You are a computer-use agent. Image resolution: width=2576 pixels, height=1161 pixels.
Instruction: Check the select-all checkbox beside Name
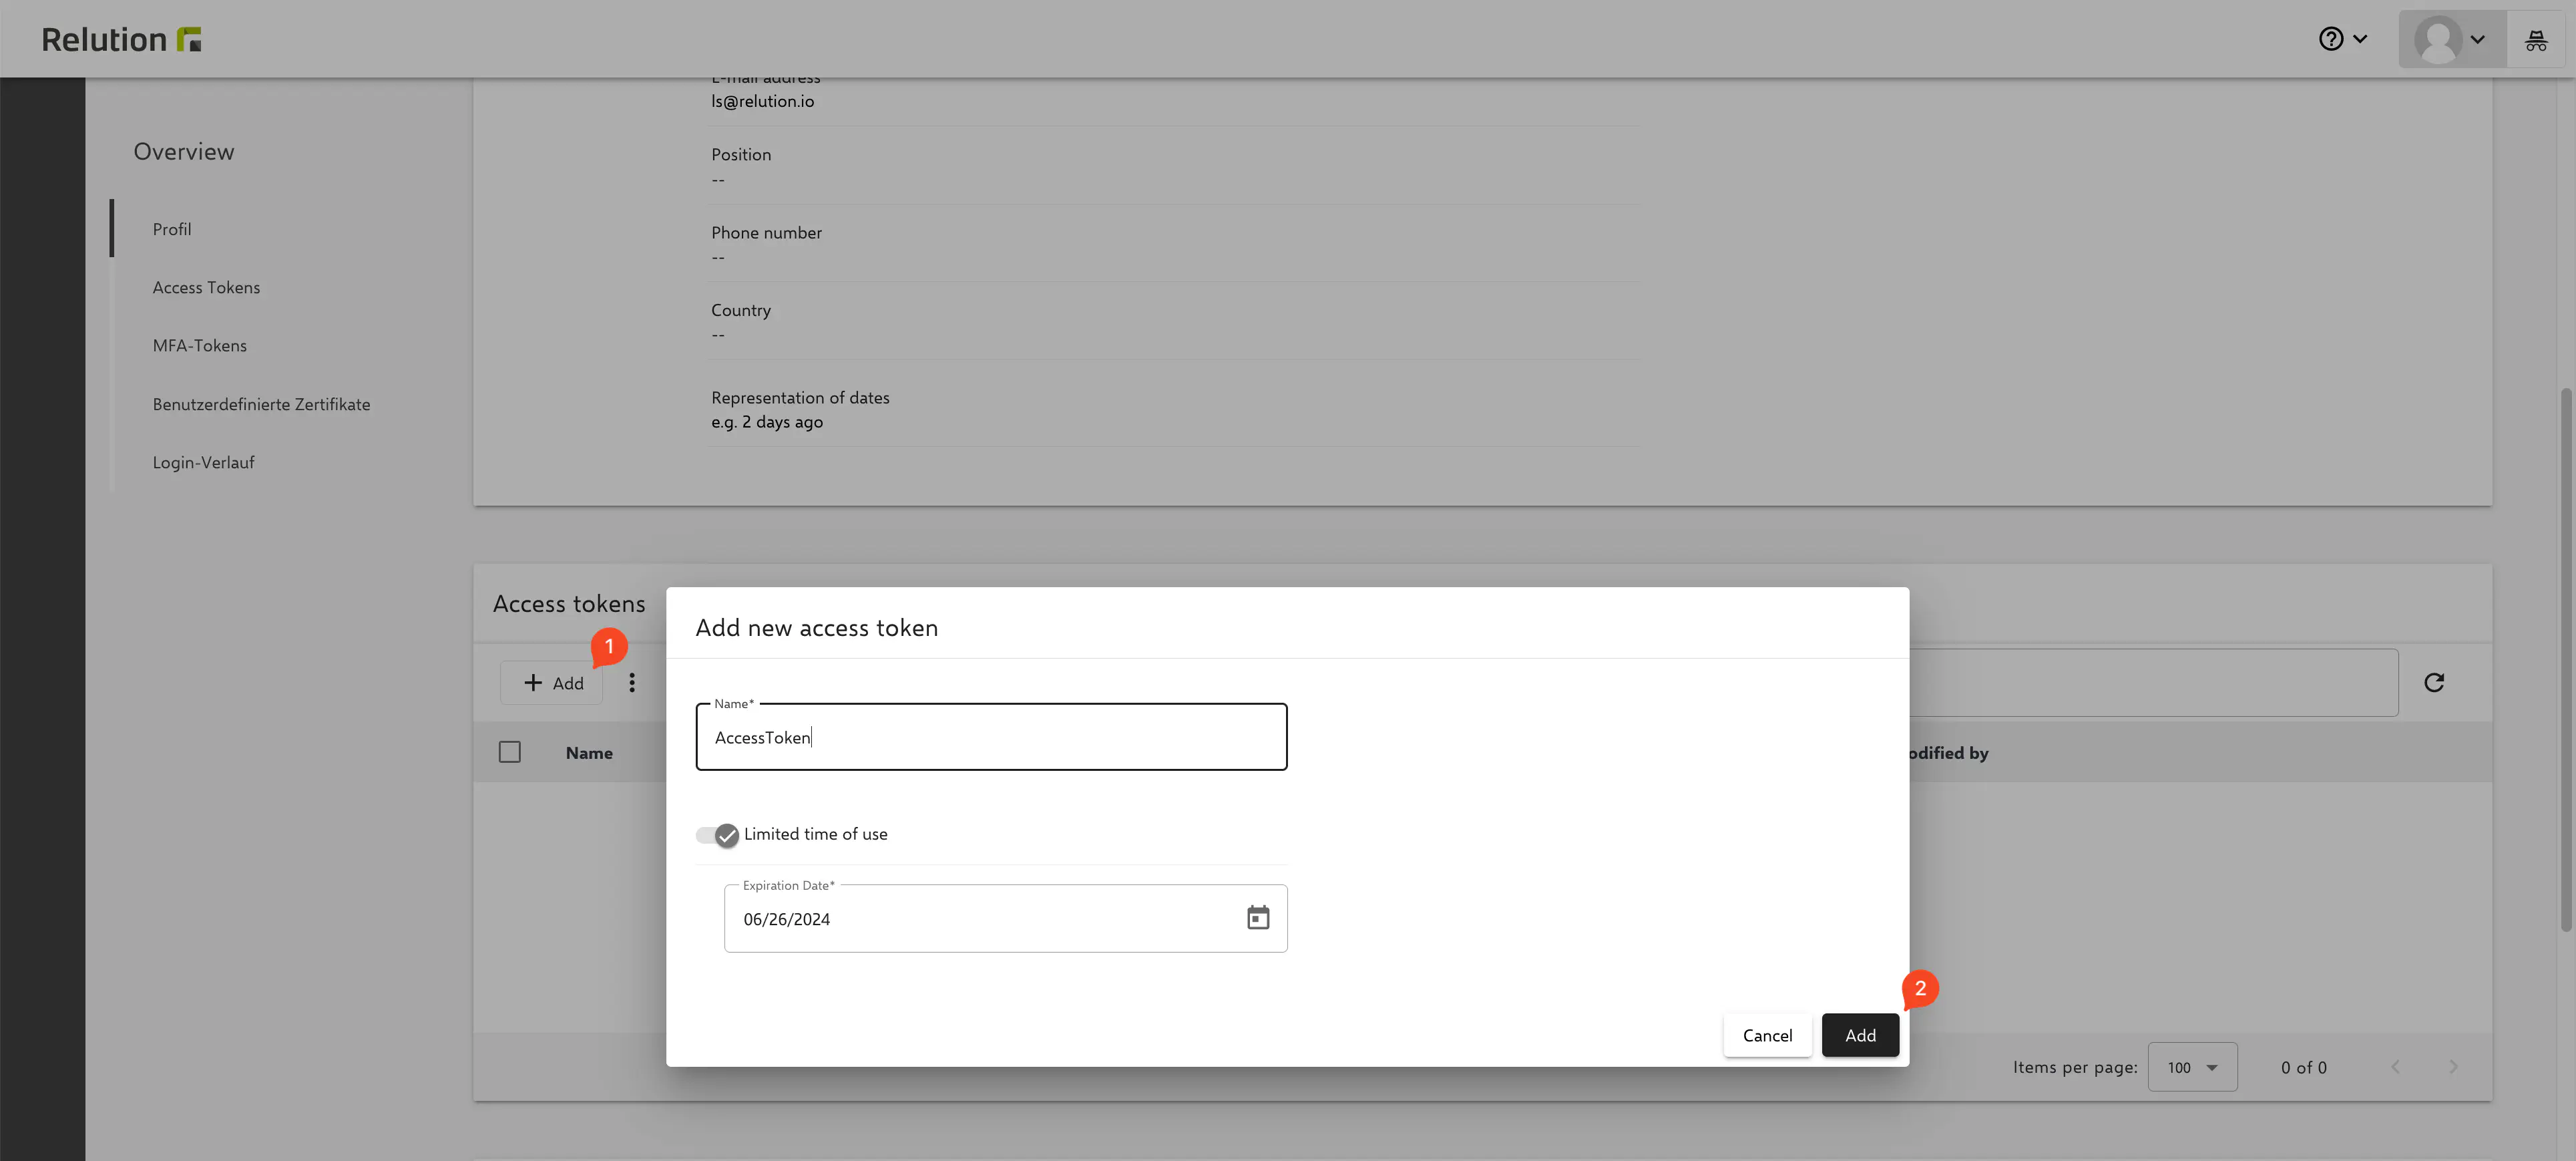coord(509,752)
